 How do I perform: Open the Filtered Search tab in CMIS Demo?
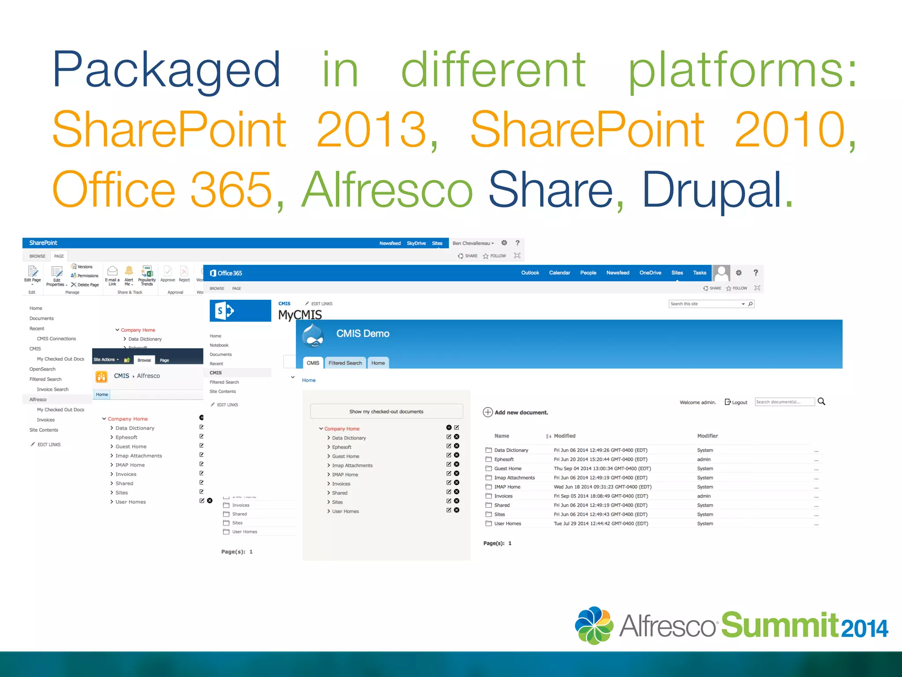(x=345, y=363)
